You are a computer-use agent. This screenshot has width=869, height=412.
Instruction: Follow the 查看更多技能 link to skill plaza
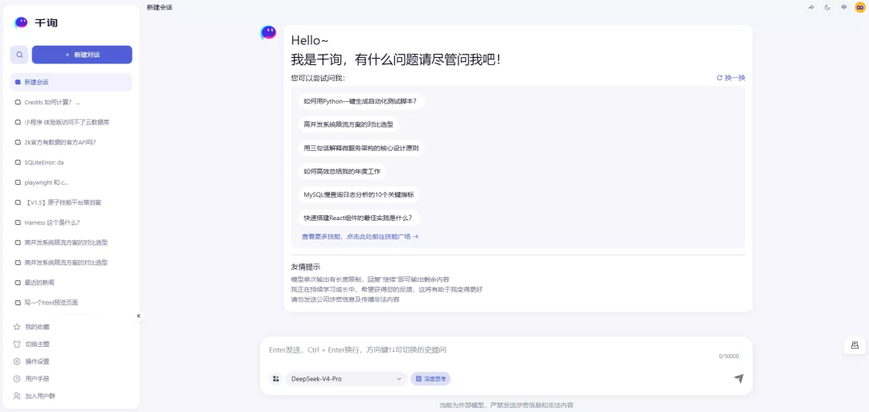coord(360,237)
